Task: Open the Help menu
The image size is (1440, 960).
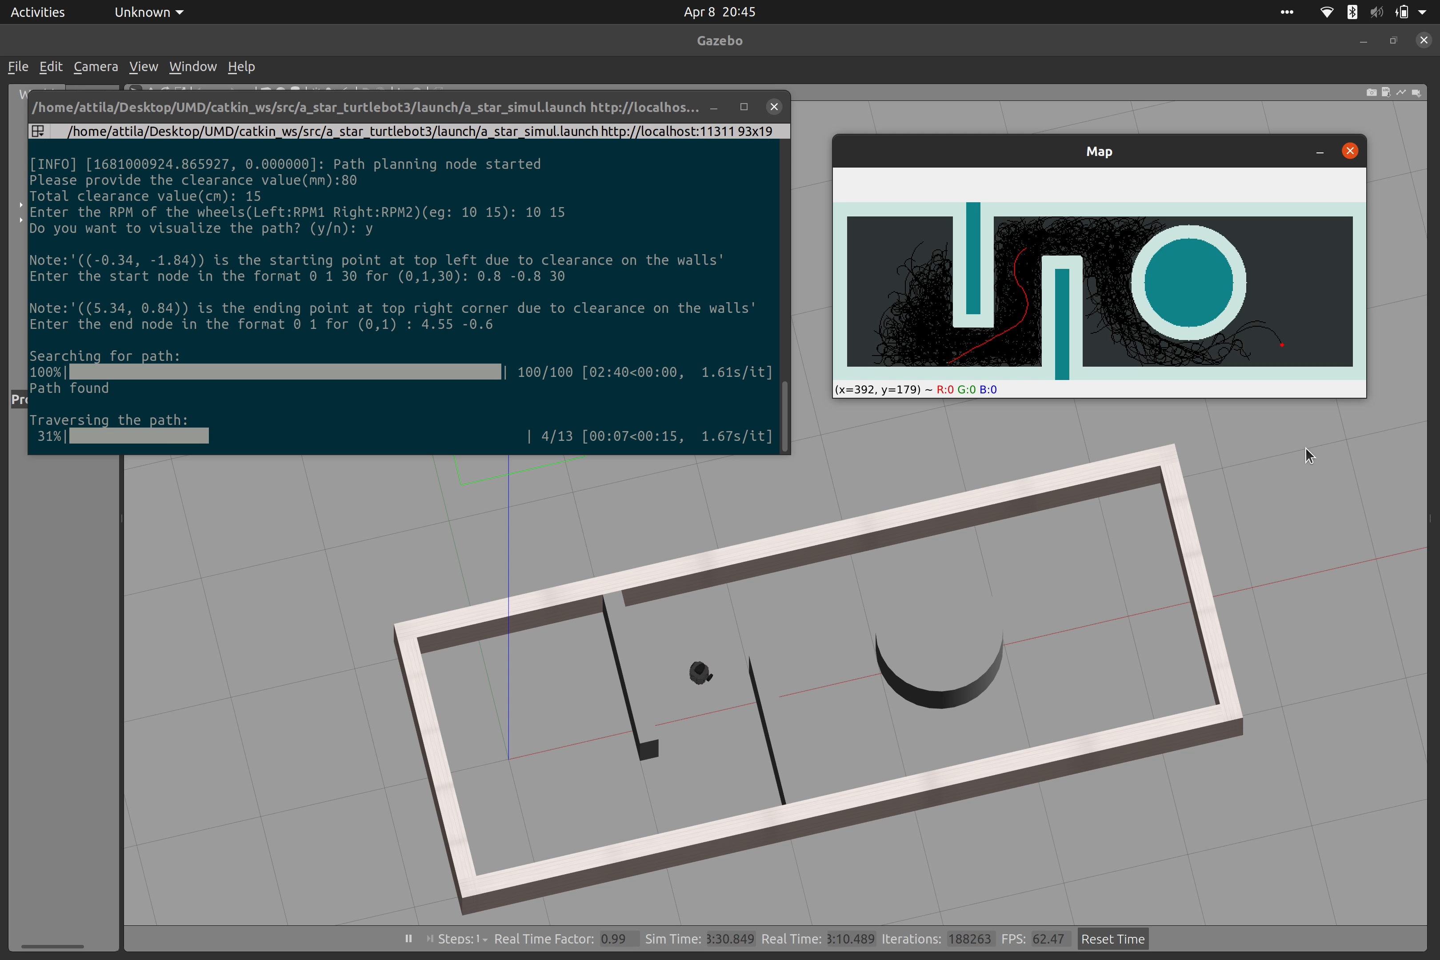Action: pyautogui.click(x=241, y=66)
